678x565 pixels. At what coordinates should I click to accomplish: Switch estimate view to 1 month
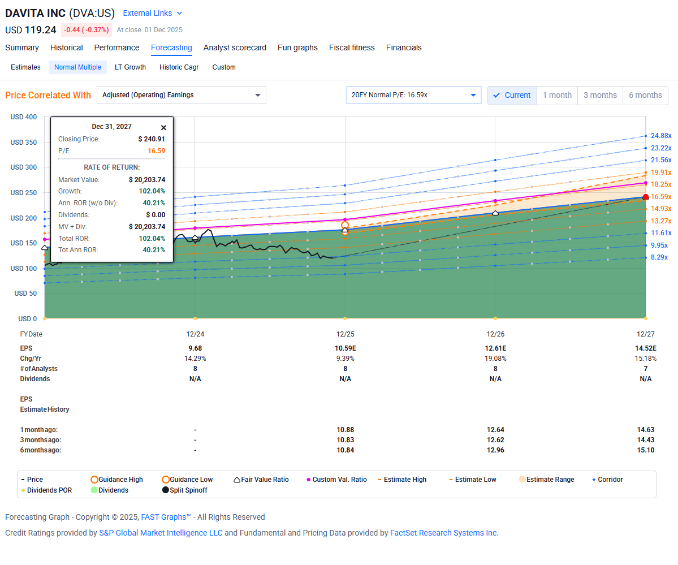(x=557, y=95)
